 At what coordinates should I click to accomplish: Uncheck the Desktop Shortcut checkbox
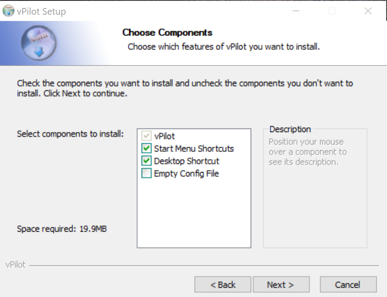point(147,161)
